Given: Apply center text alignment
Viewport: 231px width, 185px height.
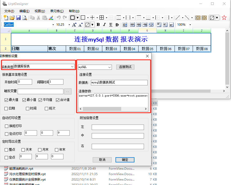Looking at the screenshot, I should [x=139, y=25].
